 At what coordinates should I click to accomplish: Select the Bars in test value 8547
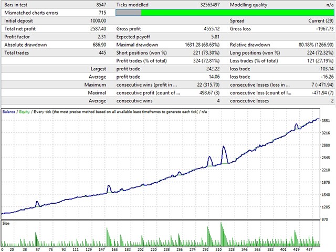click(101, 5)
